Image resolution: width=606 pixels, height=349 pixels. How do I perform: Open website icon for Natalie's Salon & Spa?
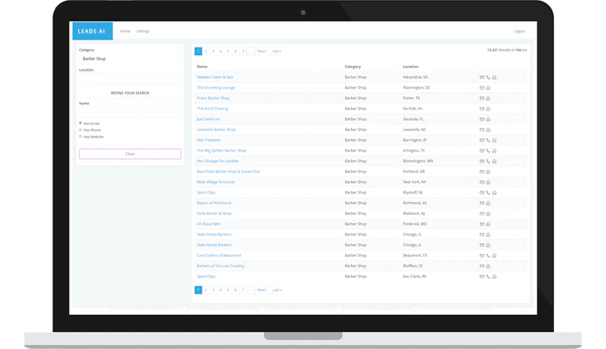tap(494, 77)
